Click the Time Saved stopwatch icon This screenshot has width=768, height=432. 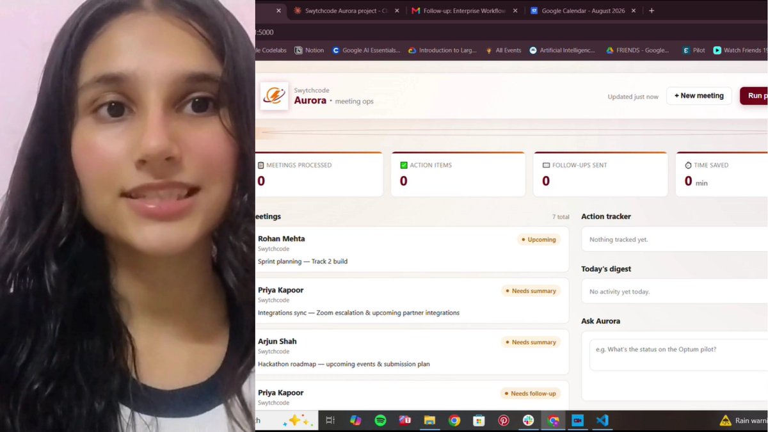688,165
